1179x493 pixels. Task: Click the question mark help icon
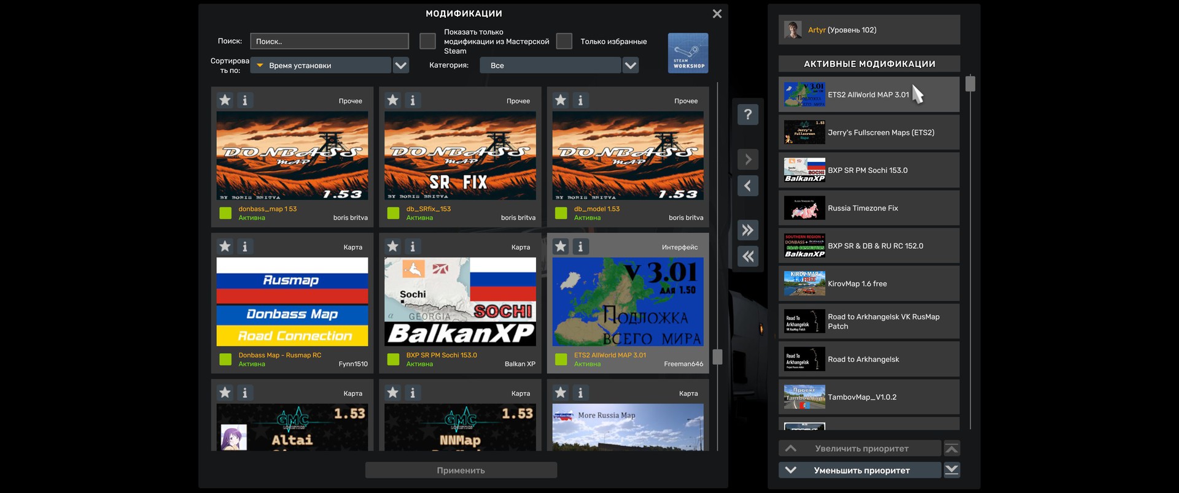[747, 115]
